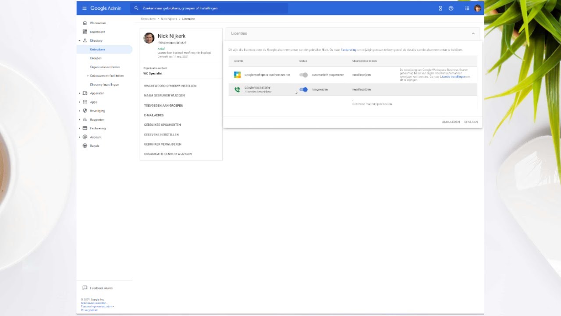Expand the Account section arrow
Image resolution: width=561 pixels, height=316 pixels.
coord(79,137)
